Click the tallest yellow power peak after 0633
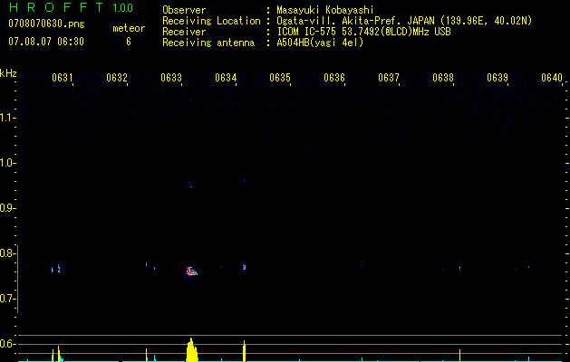 pyautogui.click(x=191, y=350)
